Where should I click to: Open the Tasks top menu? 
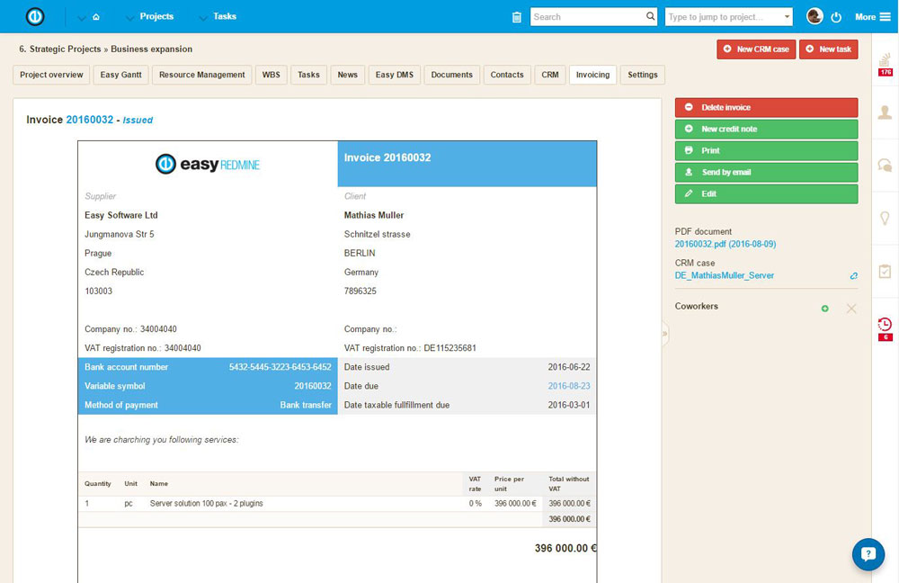pyautogui.click(x=225, y=16)
